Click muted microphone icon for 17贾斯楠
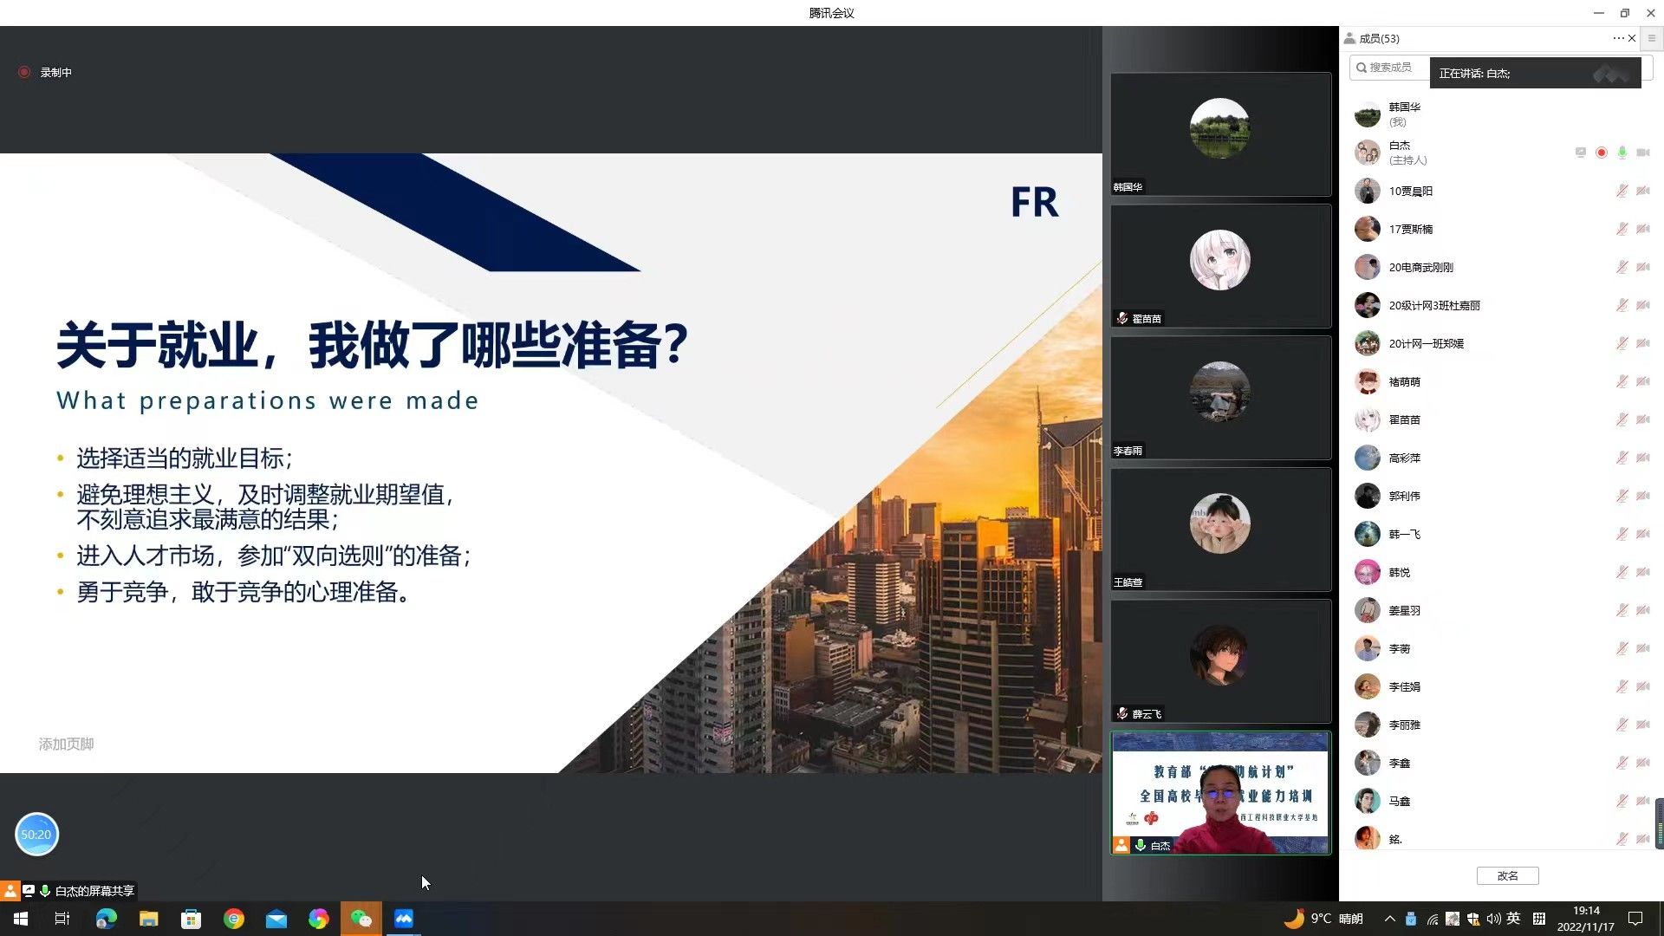The image size is (1664, 936). coord(1622,229)
